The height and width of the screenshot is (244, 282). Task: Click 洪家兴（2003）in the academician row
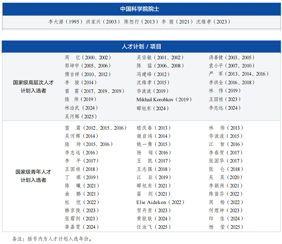coord(103,21)
